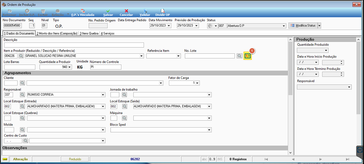
Task: Click the Centro de Custo search magnifier
Action: tap(25, 141)
